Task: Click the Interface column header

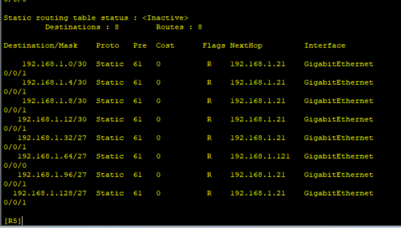Action: [325, 46]
